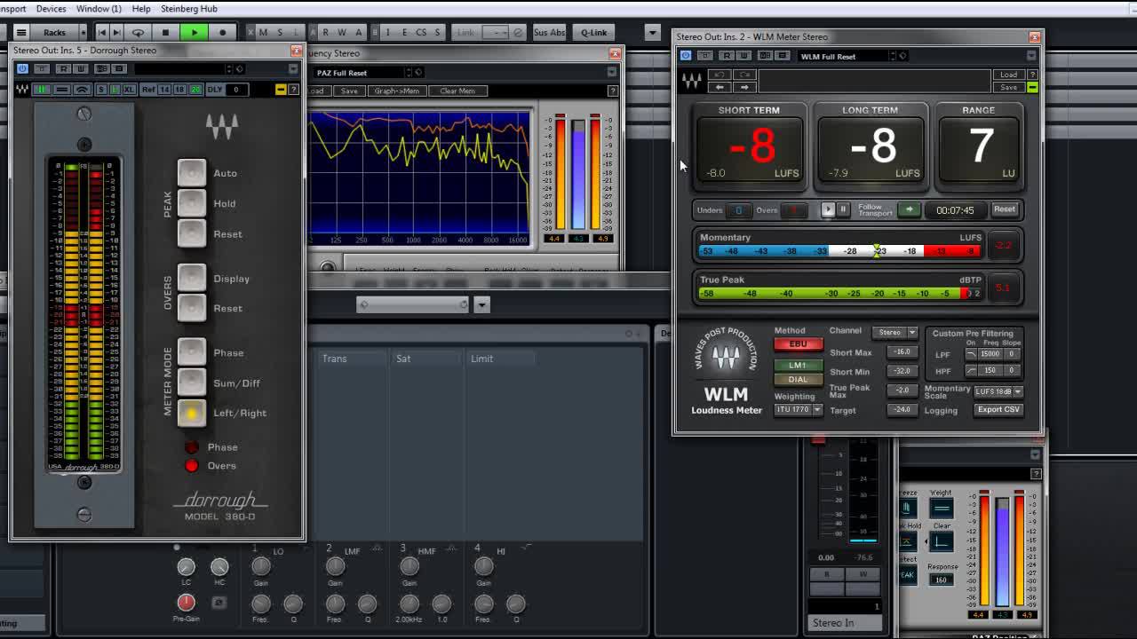Viewport: 1137px width, 639px height.
Task: Click the Save button in PAZ Frequency
Action: (x=349, y=91)
